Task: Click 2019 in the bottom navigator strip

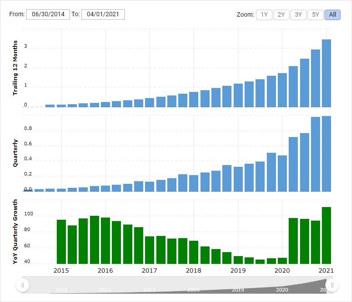Action: [238, 290]
